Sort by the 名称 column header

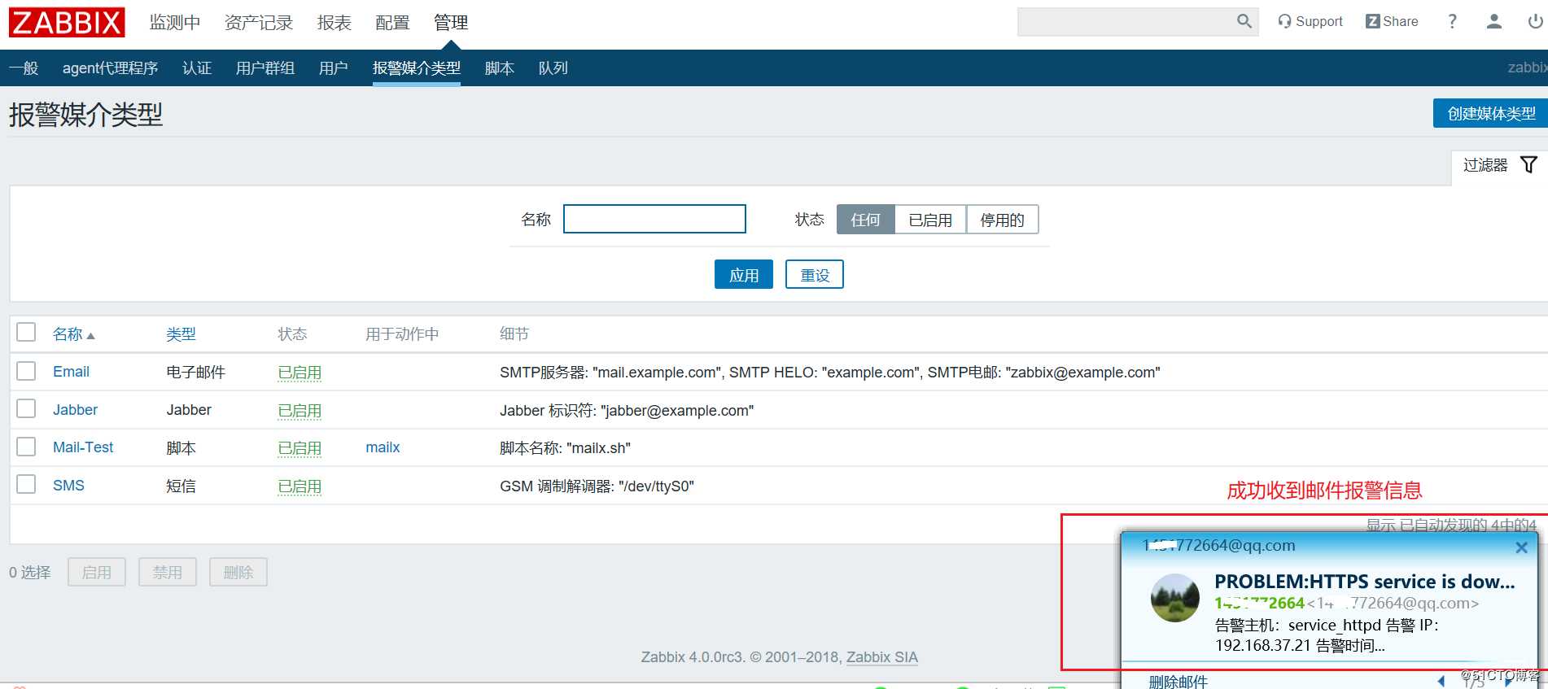tap(73, 334)
